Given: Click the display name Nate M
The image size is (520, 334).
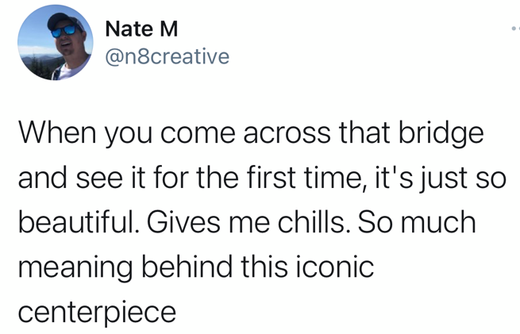Looking at the screenshot, I should [141, 29].
